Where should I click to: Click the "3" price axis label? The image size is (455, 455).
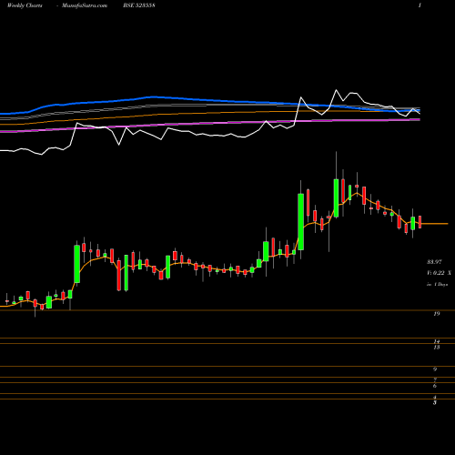point(435,403)
